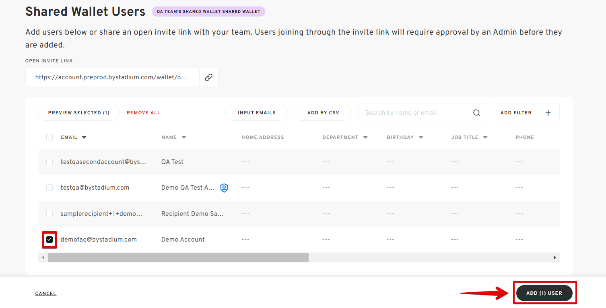Click the Home Address column header
This screenshot has width=606, height=308.
pyautogui.click(x=263, y=137)
